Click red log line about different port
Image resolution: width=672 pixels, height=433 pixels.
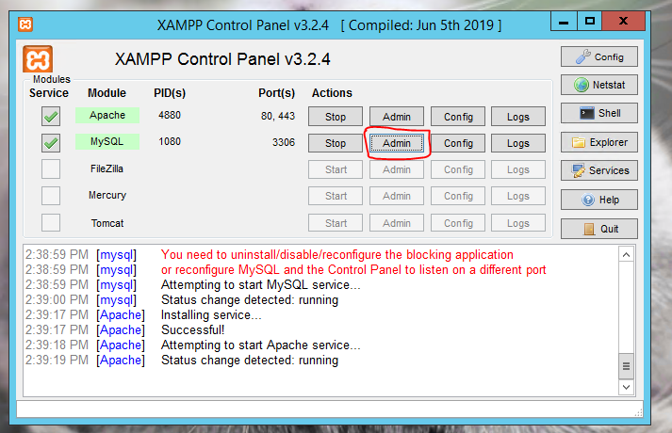click(353, 269)
